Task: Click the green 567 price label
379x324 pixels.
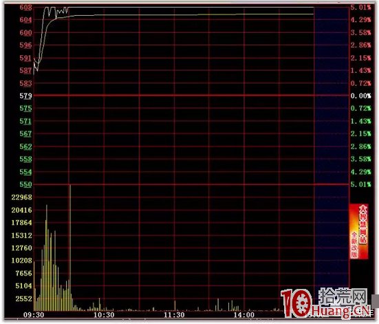Action: coord(25,133)
